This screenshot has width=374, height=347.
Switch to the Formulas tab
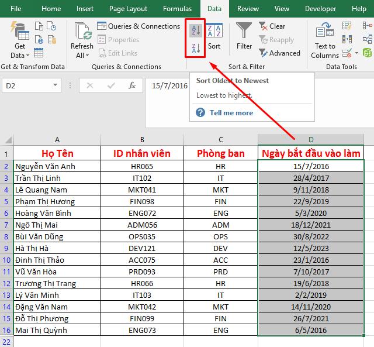pyautogui.click(x=177, y=9)
